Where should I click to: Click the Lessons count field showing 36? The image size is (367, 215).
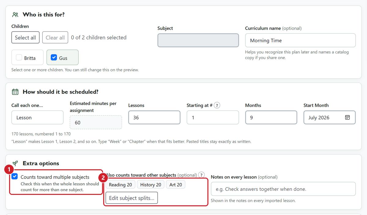154,117
